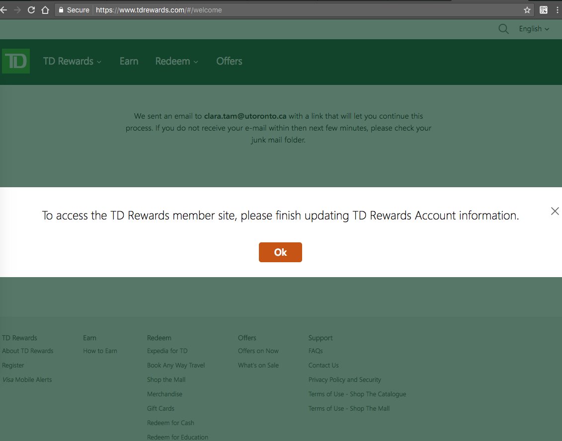Click the browser forward arrow
The width and height of the screenshot is (562, 441).
[x=17, y=10]
